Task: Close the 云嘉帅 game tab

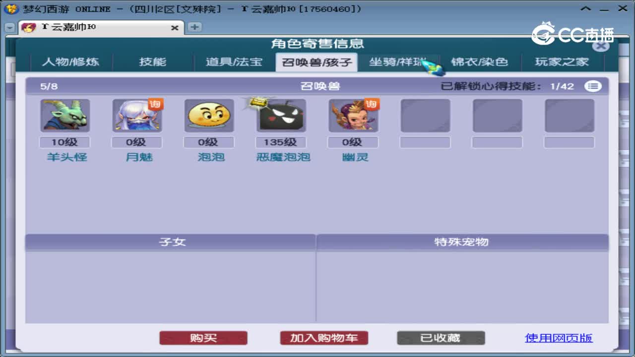Action: pyautogui.click(x=175, y=28)
